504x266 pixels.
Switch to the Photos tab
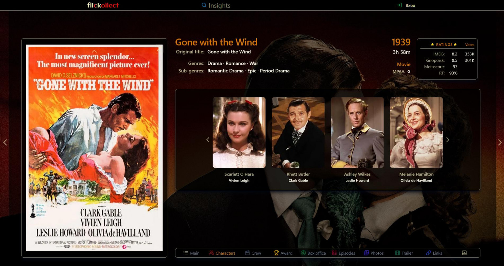point(374,253)
